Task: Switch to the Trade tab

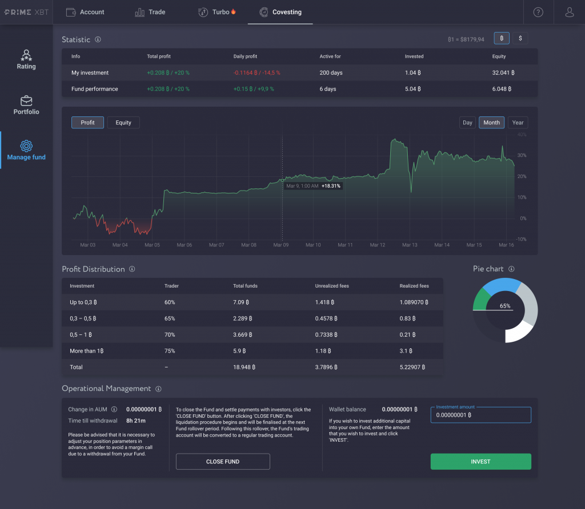Action: [x=150, y=11]
